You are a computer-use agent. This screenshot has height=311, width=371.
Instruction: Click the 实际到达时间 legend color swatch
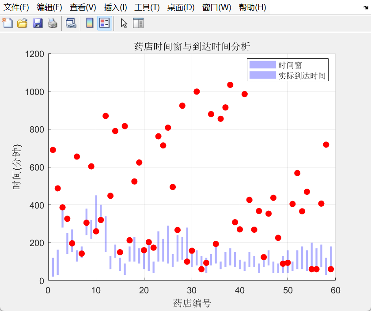[x=263, y=75]
